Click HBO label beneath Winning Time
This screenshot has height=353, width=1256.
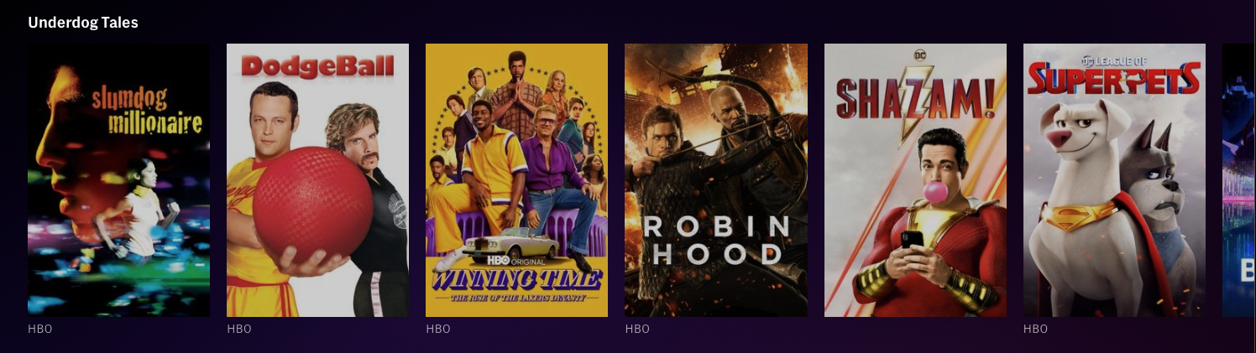pyautogui.click(x=438, y=329)
